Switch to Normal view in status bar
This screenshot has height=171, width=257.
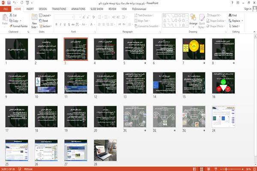tap(194, 169)
